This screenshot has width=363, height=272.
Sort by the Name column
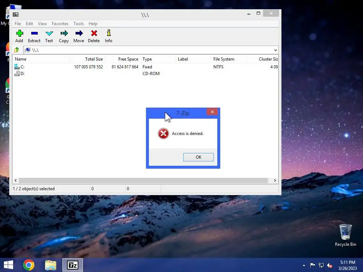pos(41,59)
